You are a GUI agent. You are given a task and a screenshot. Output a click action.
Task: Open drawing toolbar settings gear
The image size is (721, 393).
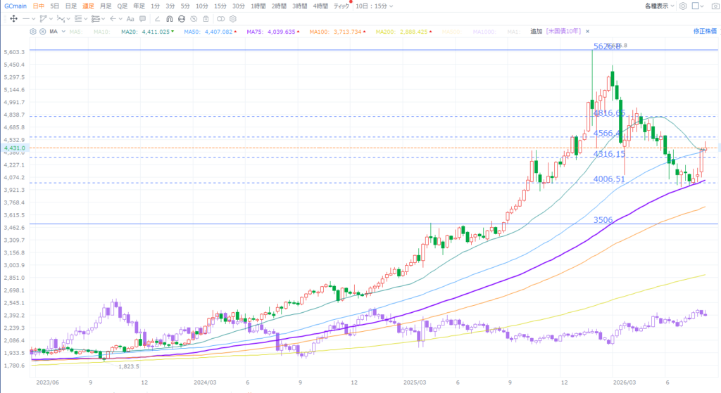coord(233,19)
